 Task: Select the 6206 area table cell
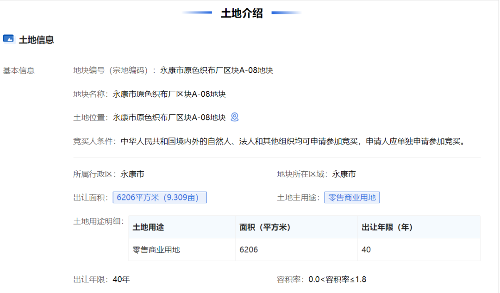249,250
